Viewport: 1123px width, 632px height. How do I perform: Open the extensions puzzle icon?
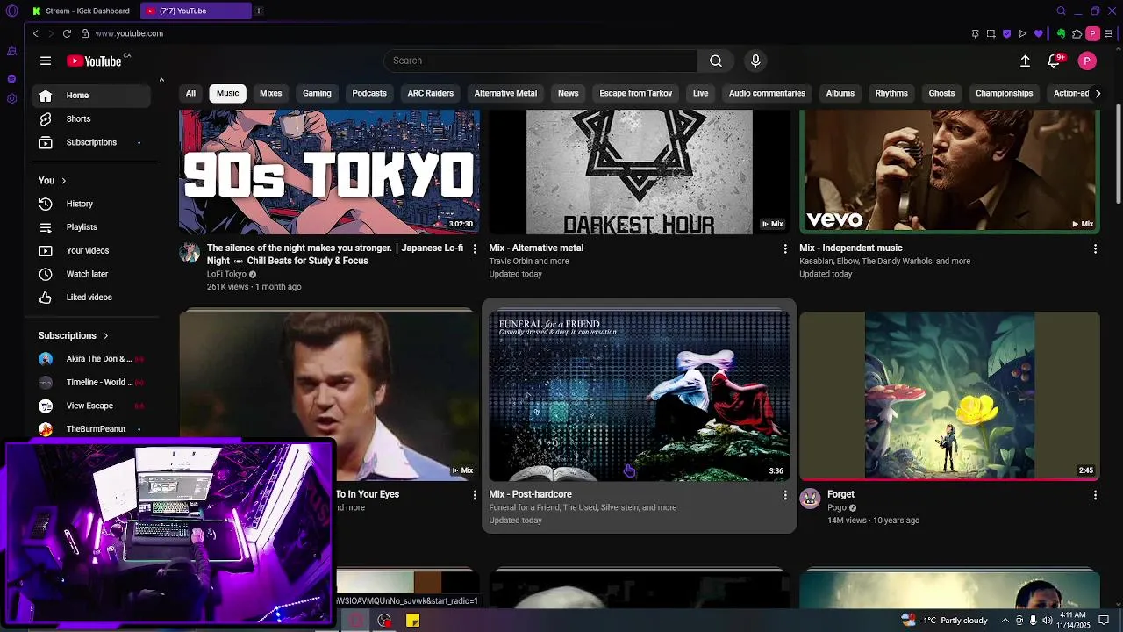(1077, 33)
